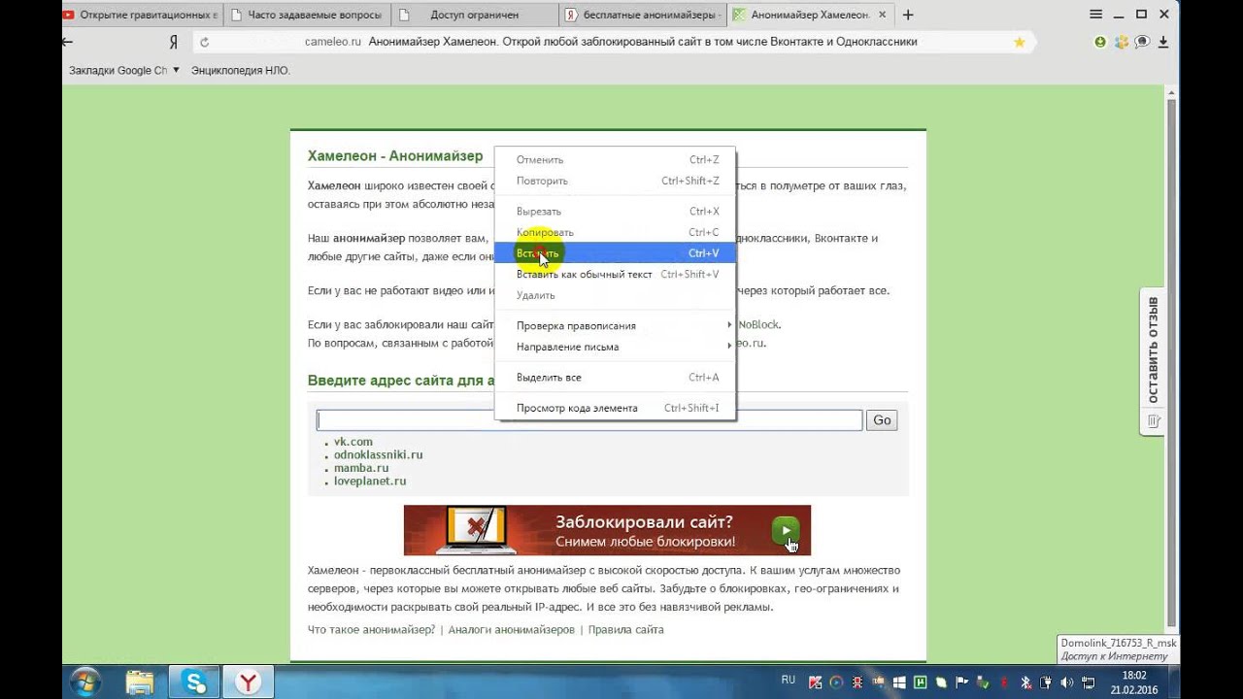This screenshot has width=1243, height=699.
Task: Click the yellow bookmark star in address bar
Action: [x=1019, y=42]
